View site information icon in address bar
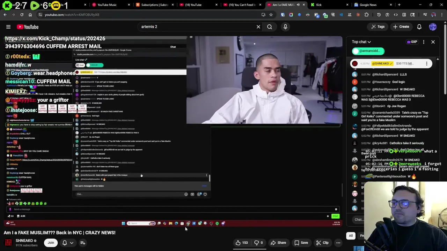The height and width of the screenshot is (251, 447). 40,15
